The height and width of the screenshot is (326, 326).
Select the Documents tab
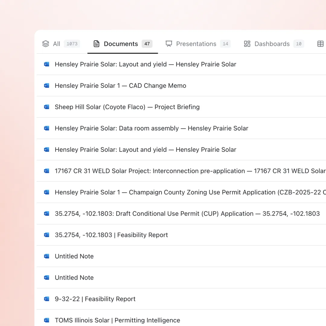point(123,44)
